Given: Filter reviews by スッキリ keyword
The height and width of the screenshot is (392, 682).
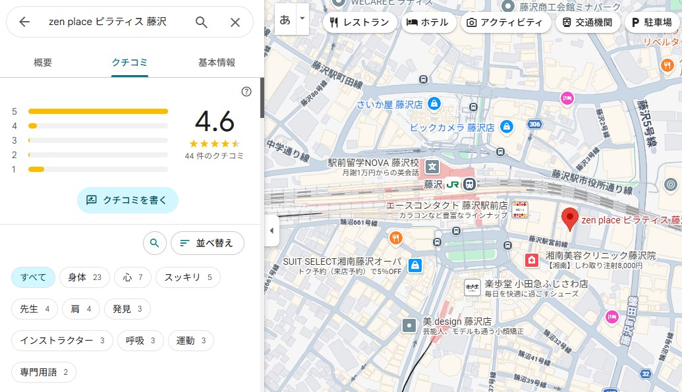Looking at the screenshot, I should pos(188,277).
